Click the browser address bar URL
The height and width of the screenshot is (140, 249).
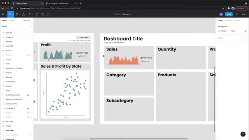[x=51, y=8]
